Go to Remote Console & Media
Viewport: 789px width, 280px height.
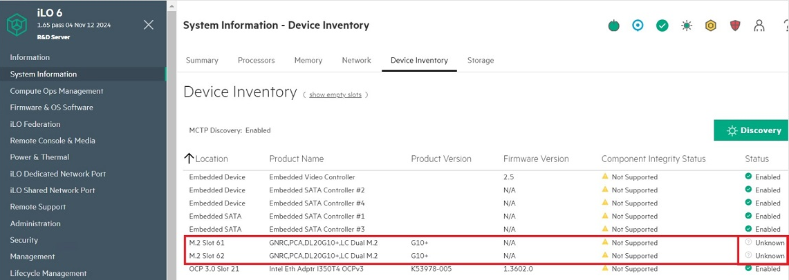pyautogui.click(x=53, y=141)
